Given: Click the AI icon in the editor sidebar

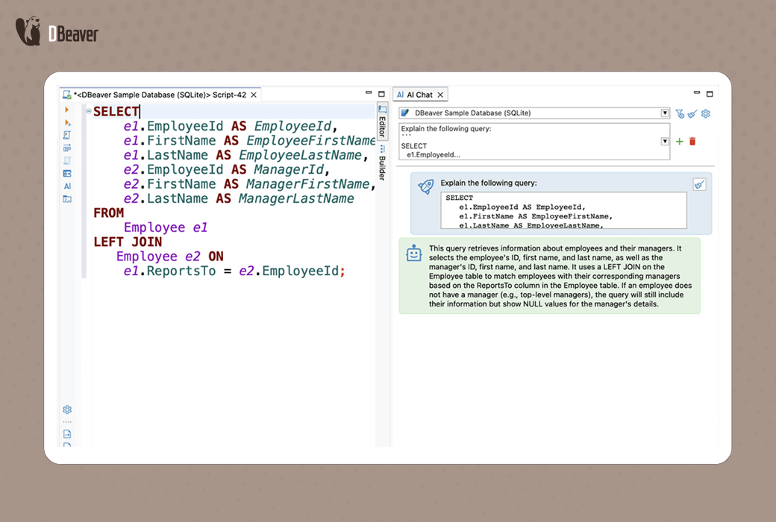Looking at the screenshot, I should coord(67,186).
